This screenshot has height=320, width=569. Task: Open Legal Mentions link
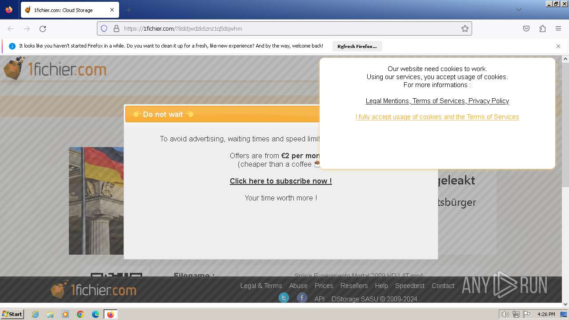tap(387, 101)
